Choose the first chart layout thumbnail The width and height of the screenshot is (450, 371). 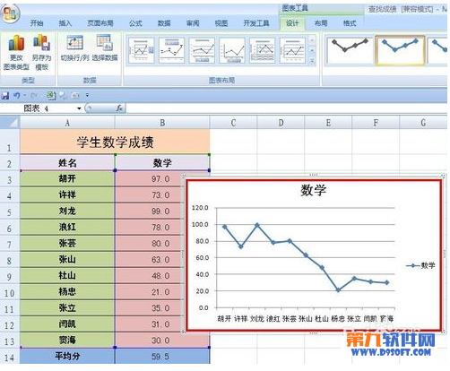coord(142,50)
